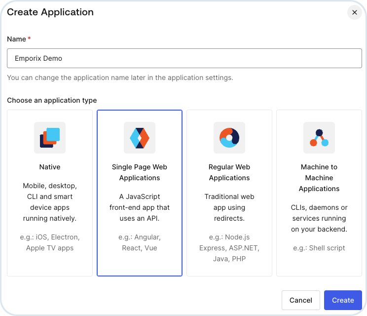This screenshot has width=367, height=316.
Task: Choose the Single Page Web Applications title
Action: 140,172
